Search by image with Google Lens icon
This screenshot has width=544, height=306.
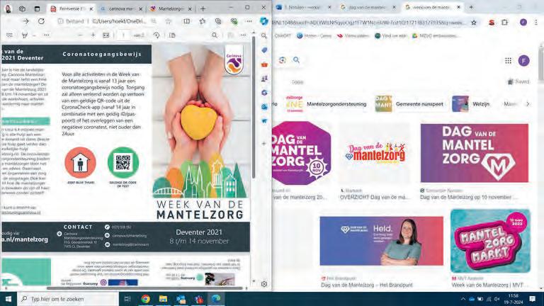pyautogui.click(x=283, y=60)
